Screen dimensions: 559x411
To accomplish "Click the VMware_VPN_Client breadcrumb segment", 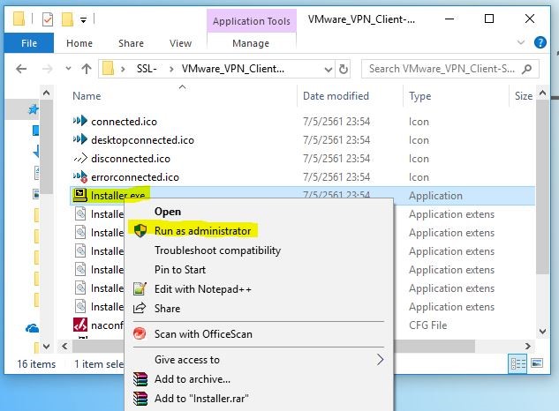I will pyautogui.click(x=233, y=69).
